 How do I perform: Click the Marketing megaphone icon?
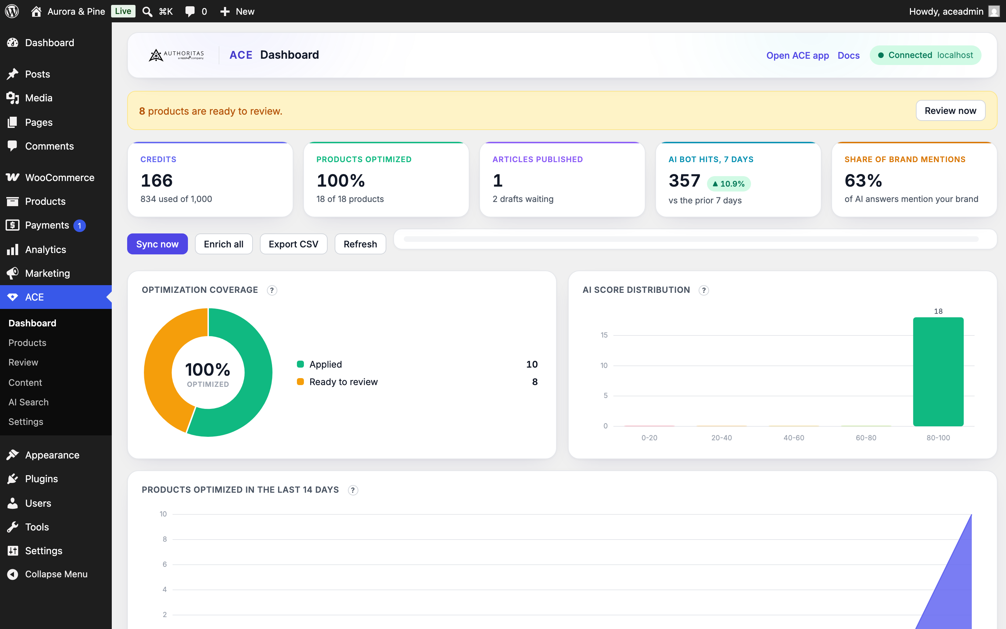(x=13, y=273)
